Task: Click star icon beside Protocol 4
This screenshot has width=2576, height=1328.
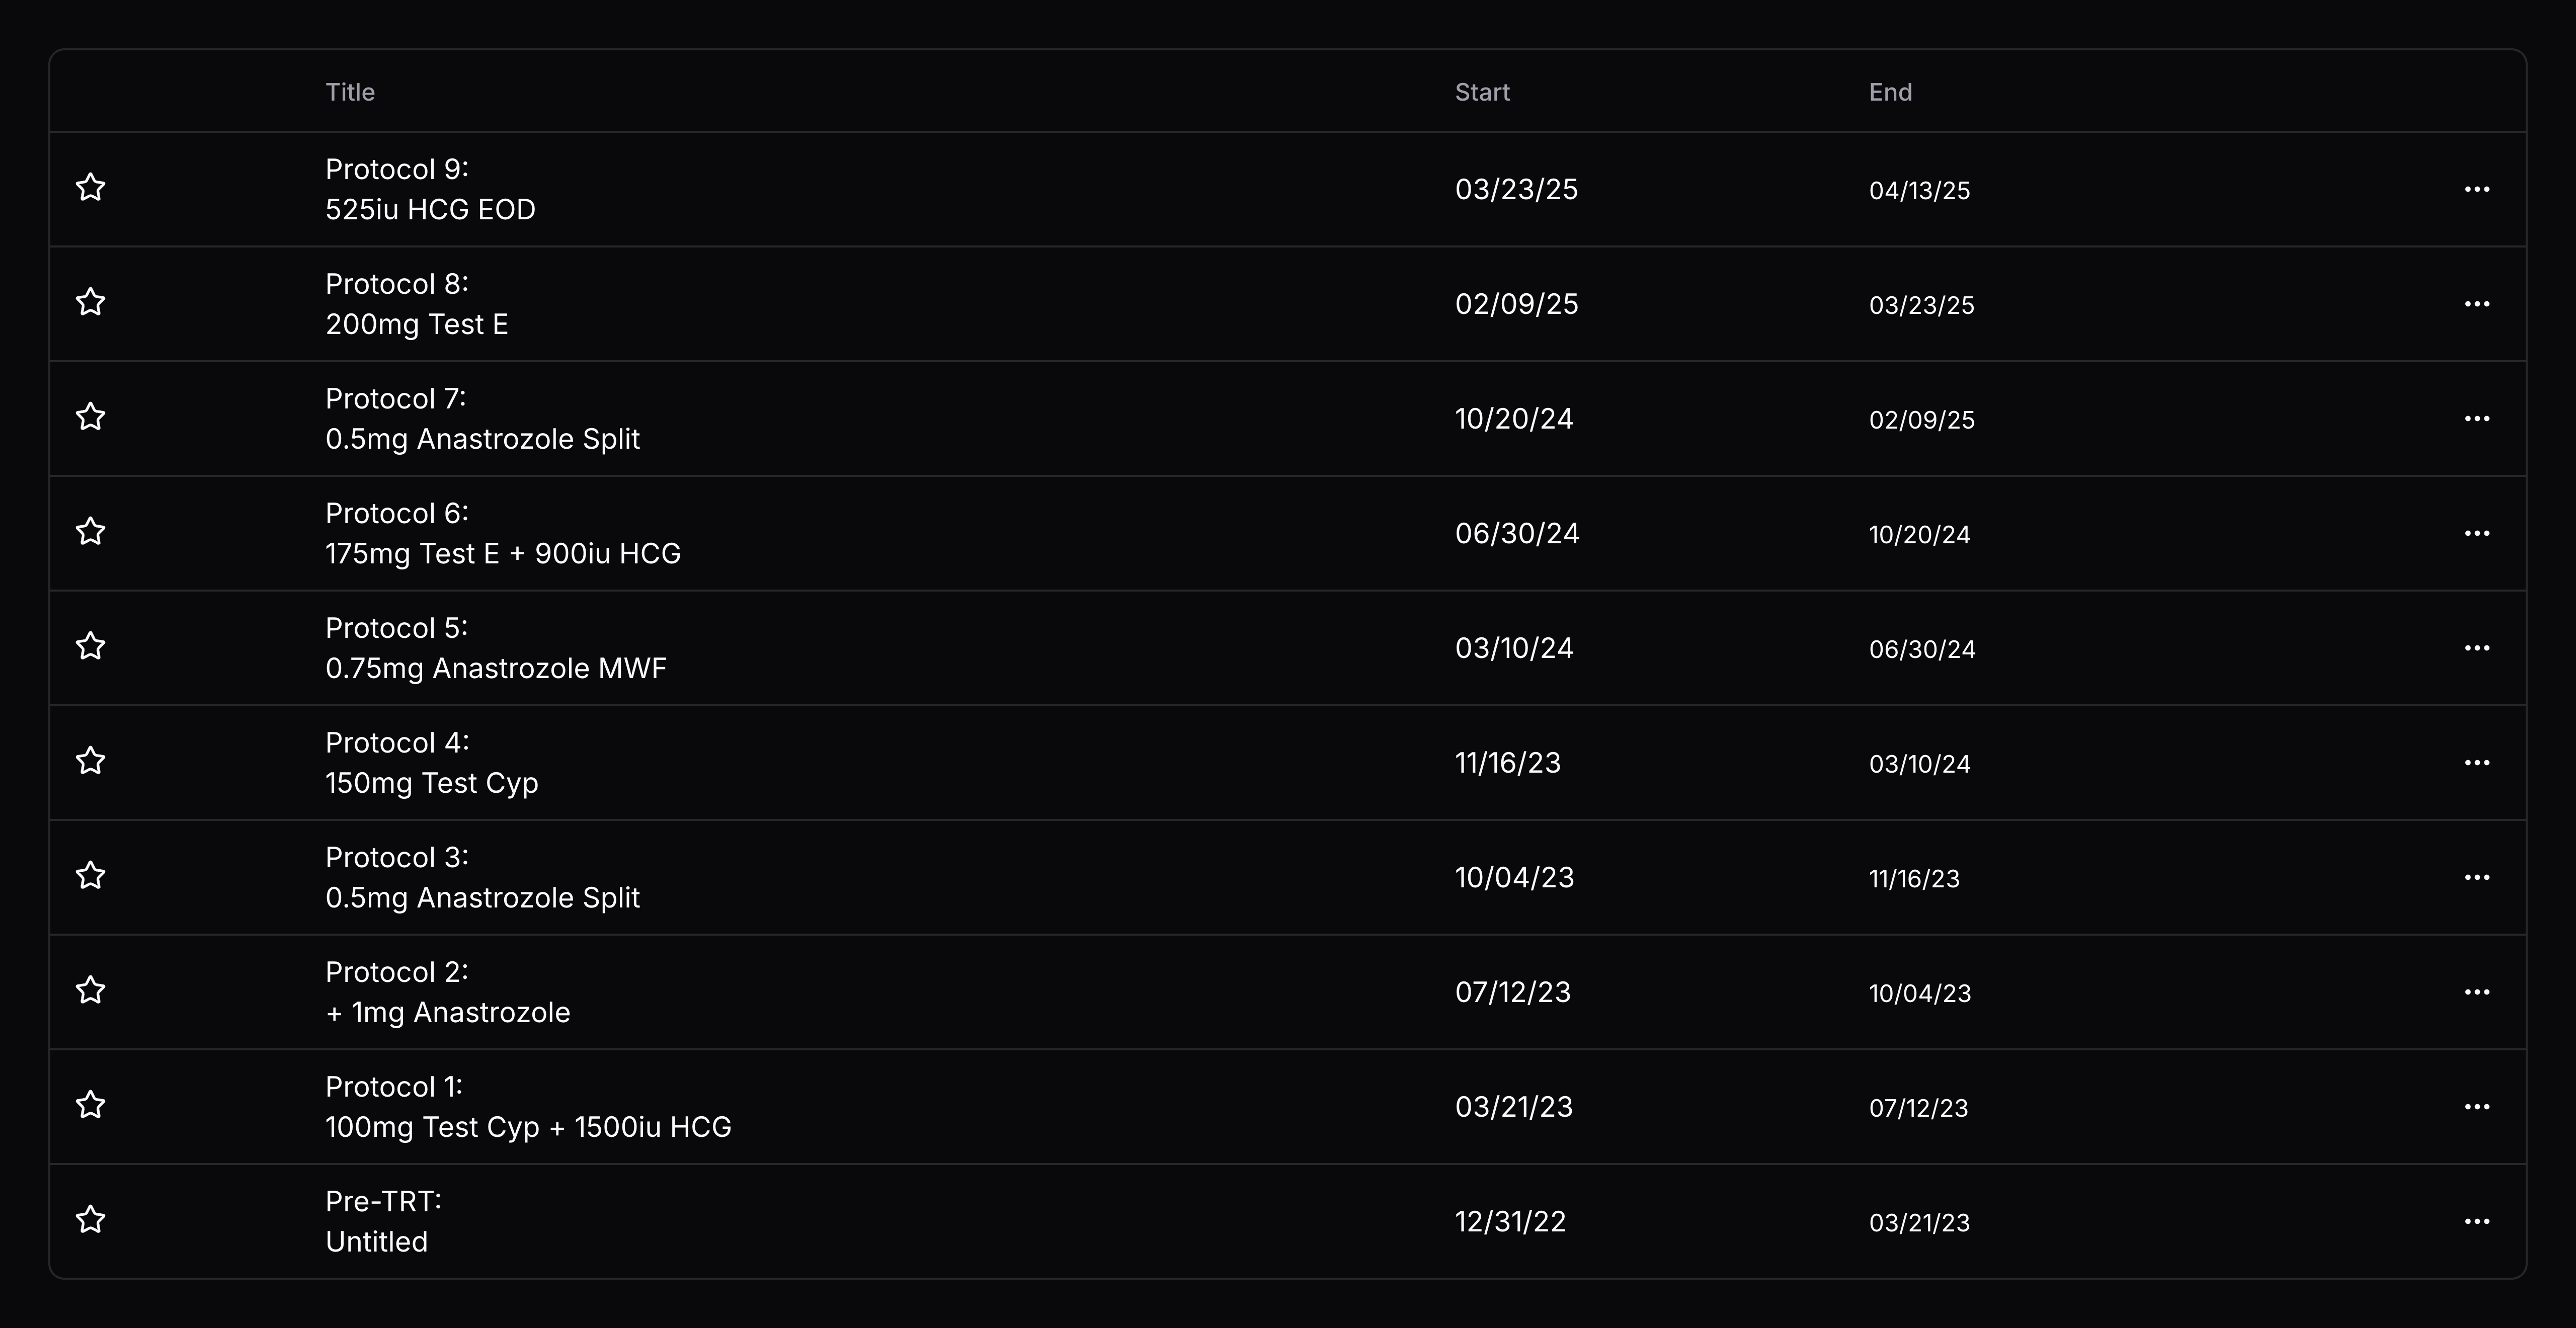Action: (91, 761)
